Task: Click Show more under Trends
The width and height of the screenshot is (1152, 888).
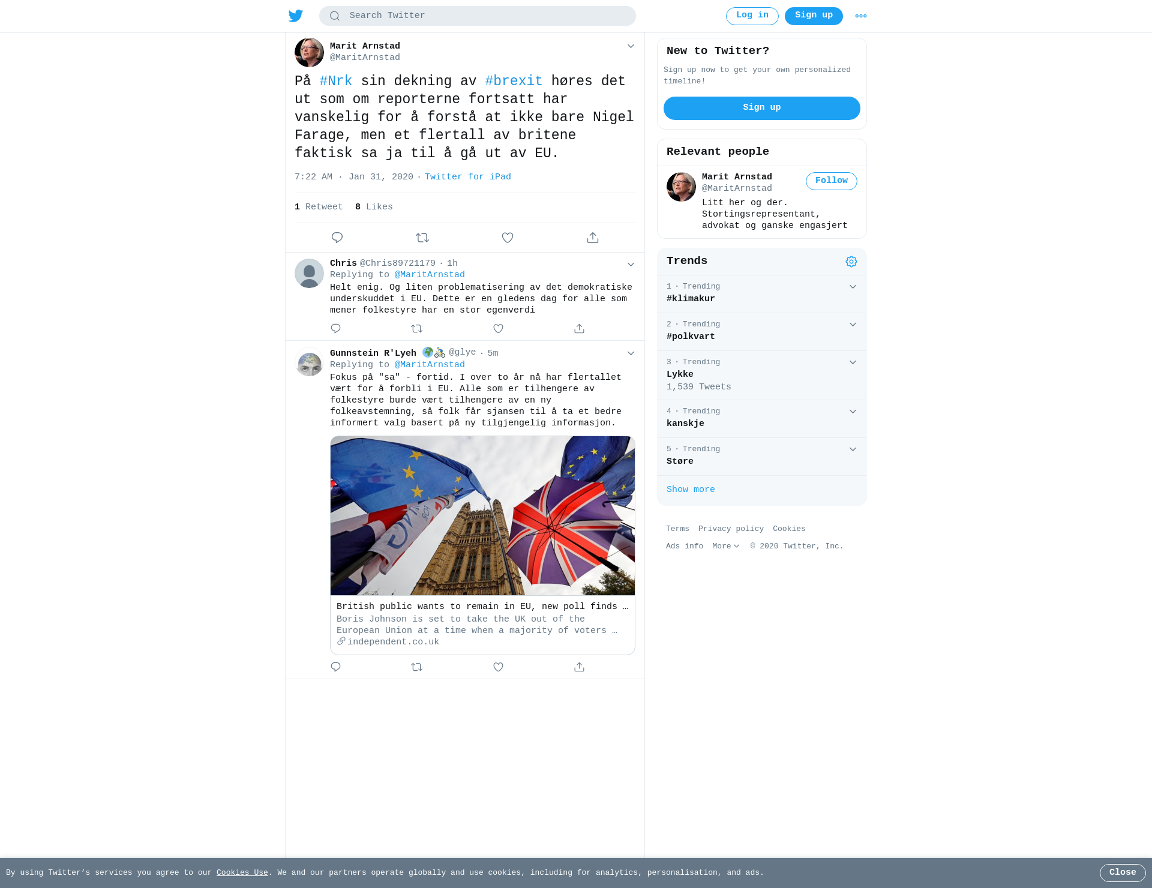Action: point(691,490)
